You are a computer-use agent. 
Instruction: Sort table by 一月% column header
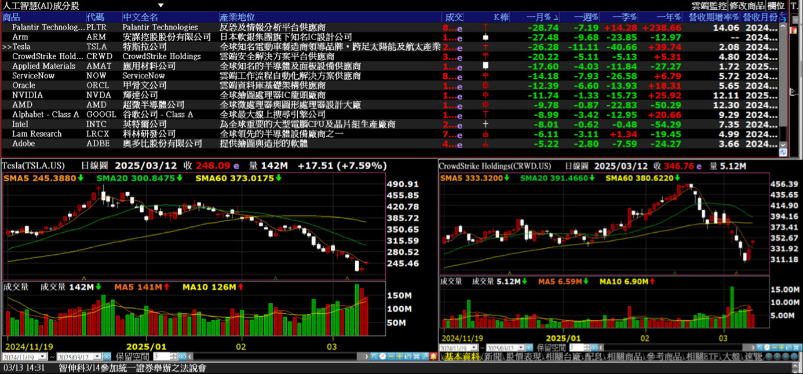tap(536, 17)
